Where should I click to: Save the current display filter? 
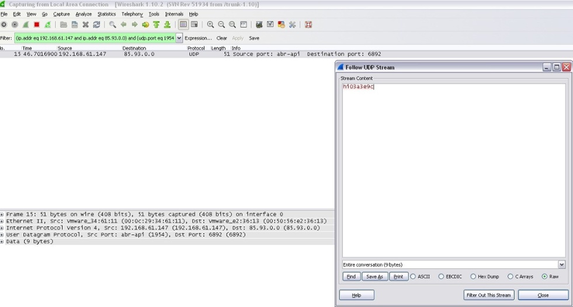click(x=254, y=38)
